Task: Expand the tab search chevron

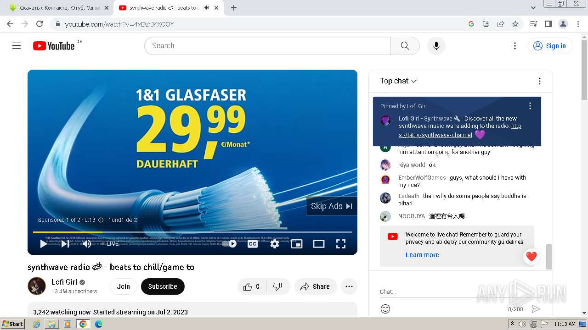Action: click(x=533, y=8)
